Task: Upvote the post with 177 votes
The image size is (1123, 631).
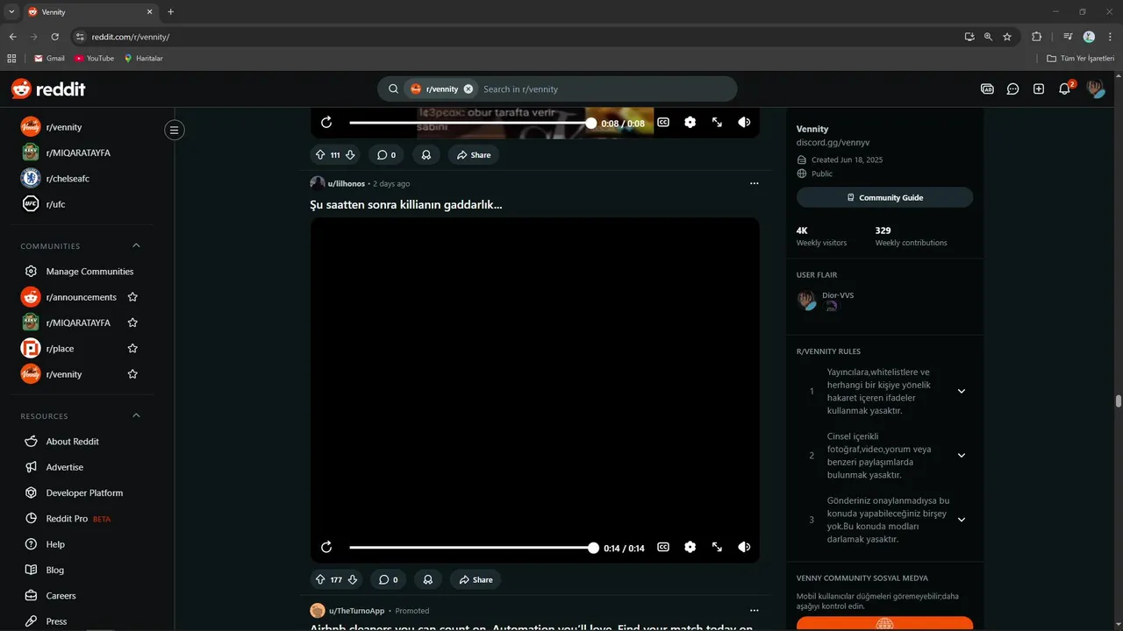Action: coord(320,579)
